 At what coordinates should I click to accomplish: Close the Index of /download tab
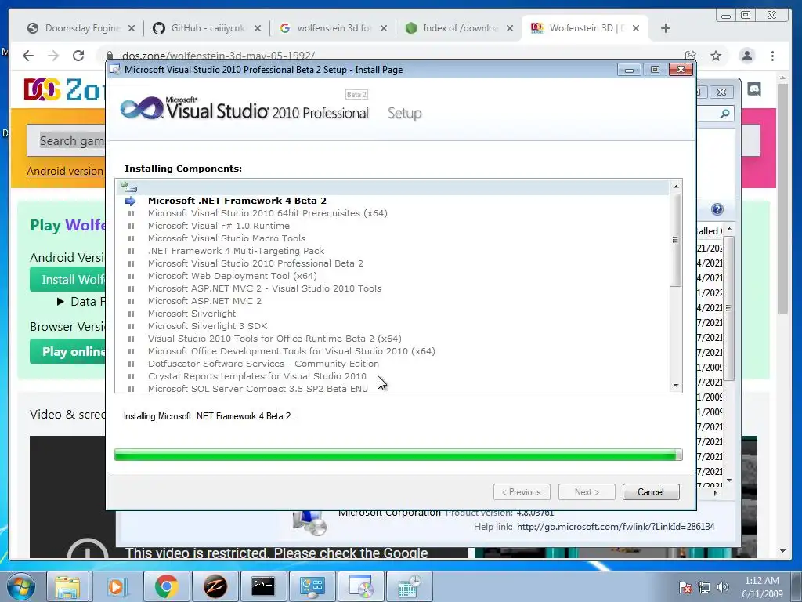point(510,29)
